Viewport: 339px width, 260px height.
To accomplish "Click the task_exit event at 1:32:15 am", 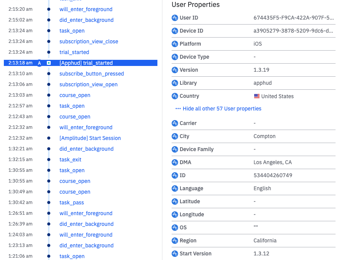I will pos(70,160).
